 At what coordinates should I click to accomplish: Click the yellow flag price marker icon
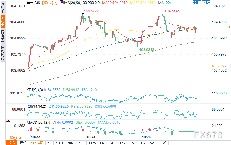pos(229,27)
